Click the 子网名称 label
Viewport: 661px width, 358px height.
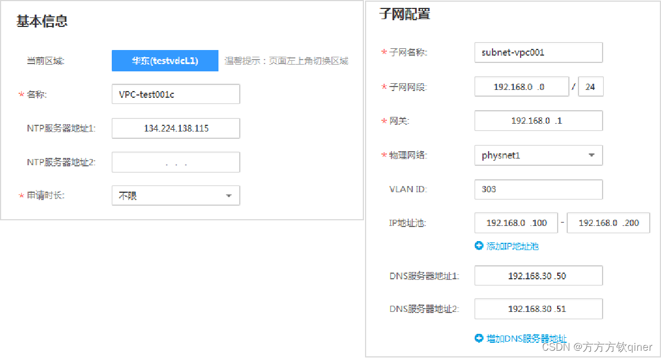(x=408, y=52)
